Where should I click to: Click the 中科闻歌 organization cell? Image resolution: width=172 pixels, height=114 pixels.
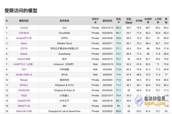[x=64, y=69]
